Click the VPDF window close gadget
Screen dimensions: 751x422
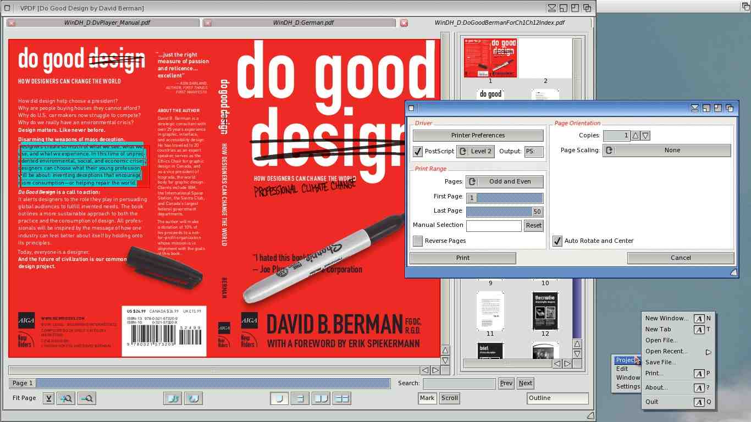click(x=7, y=8)
